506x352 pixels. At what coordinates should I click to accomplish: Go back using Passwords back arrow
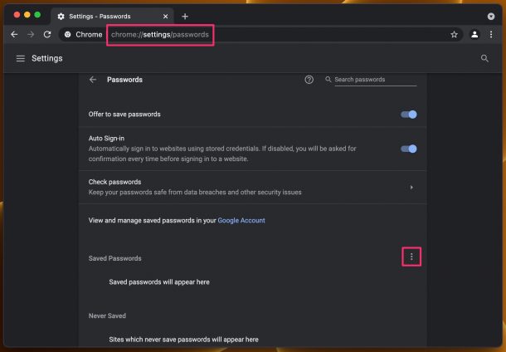click(x=93, y=80)
